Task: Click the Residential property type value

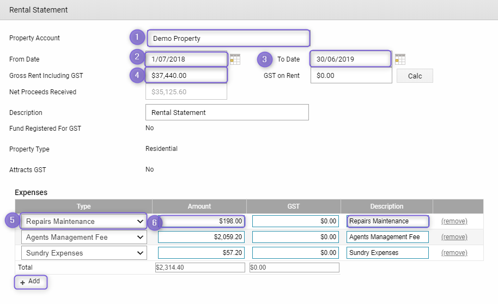Action: click(x=161, y=149)
